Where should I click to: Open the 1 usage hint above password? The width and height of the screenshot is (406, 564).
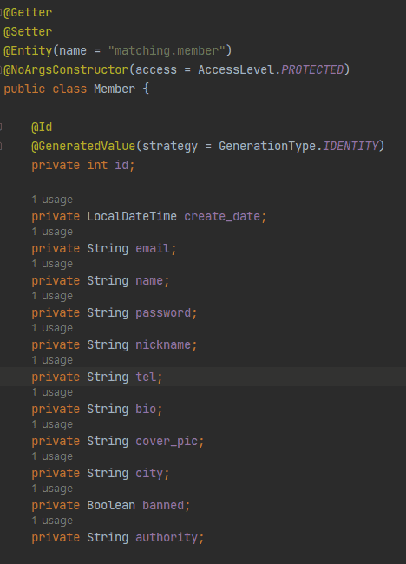(x=52, y=296)
